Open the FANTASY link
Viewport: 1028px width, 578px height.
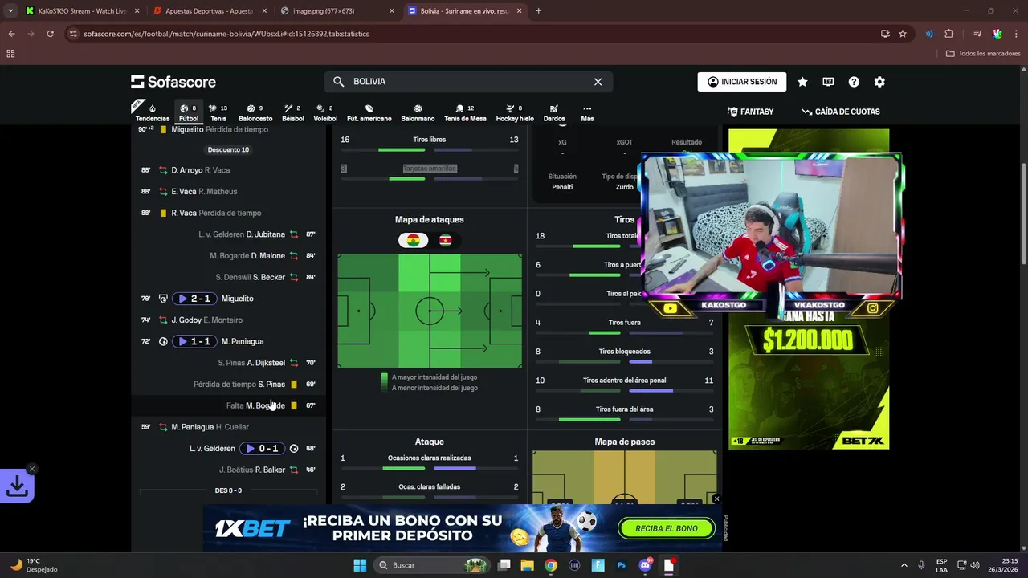(x=750, y=112)
